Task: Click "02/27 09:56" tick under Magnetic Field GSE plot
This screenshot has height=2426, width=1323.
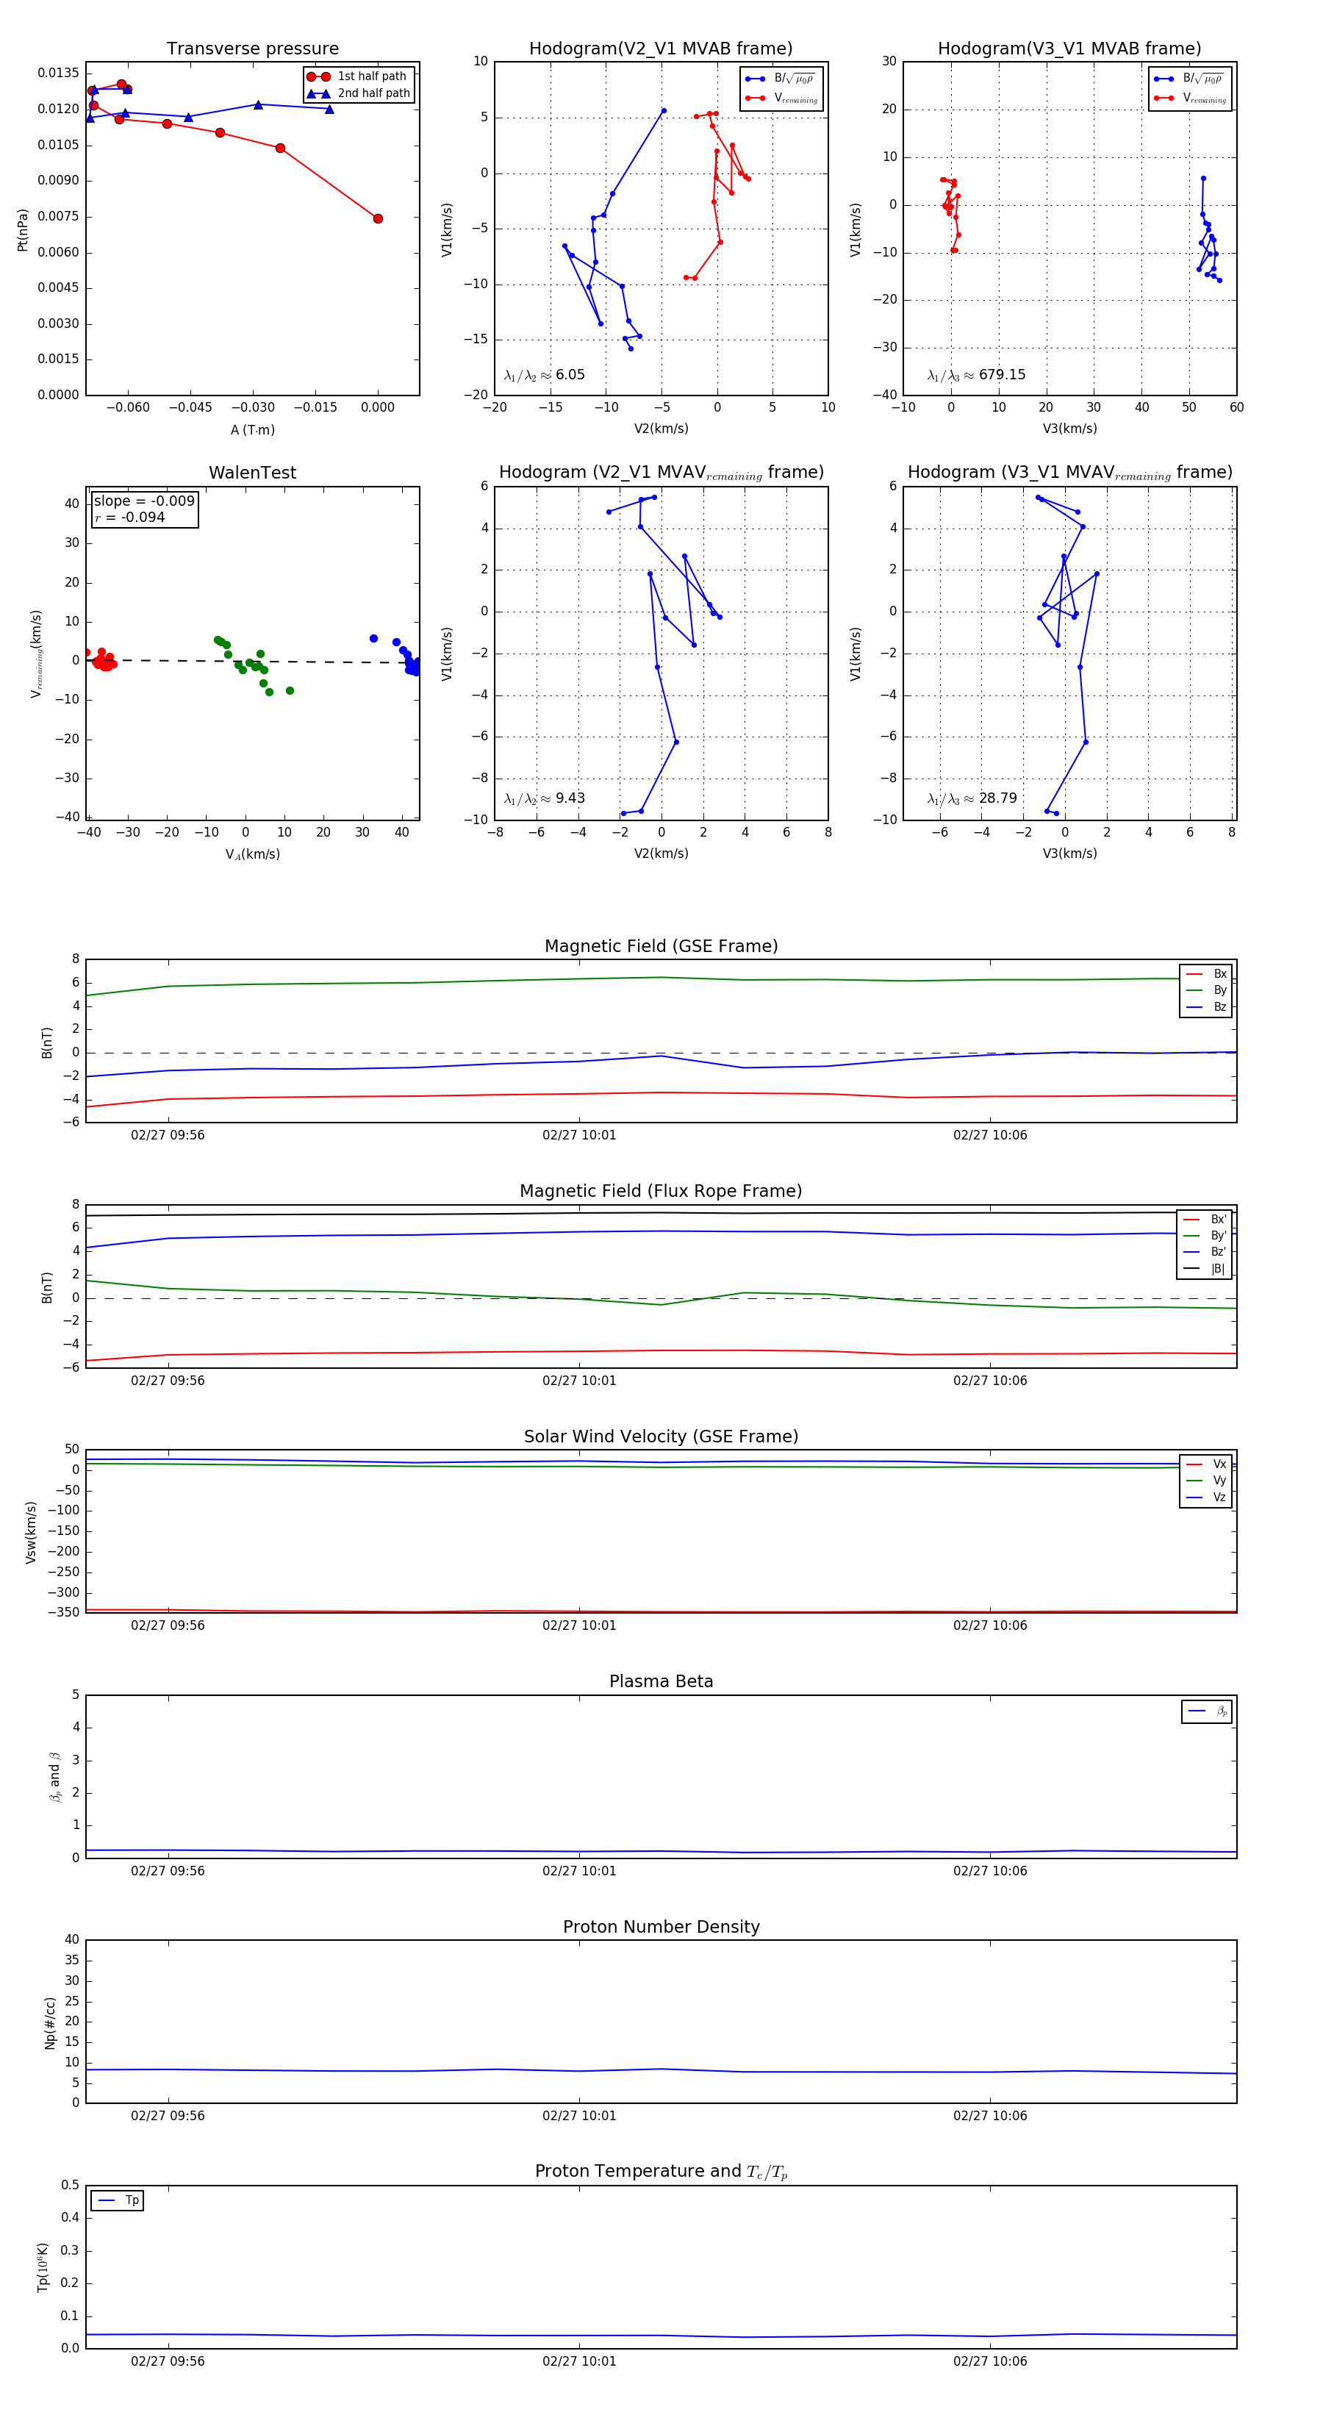Action: 168,1136
